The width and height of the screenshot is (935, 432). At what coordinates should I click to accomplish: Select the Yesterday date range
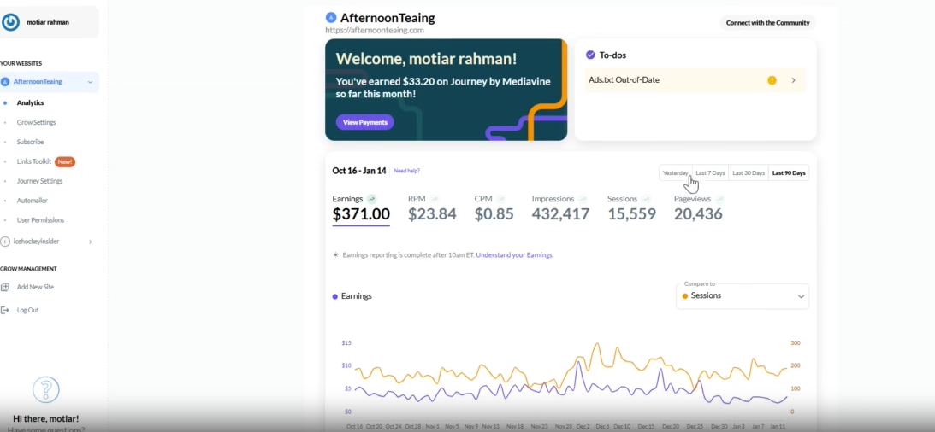pyautogui.click(x=676, y=172)
